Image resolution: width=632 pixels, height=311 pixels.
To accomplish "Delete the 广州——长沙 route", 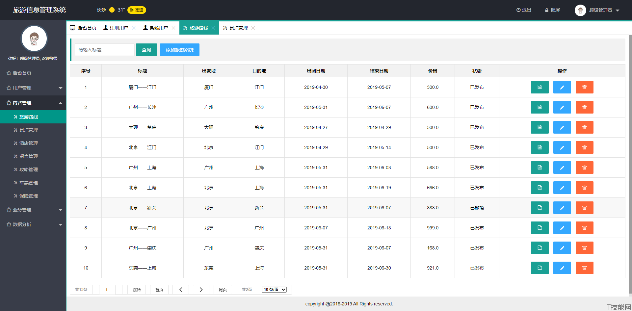I will [584, 107].
